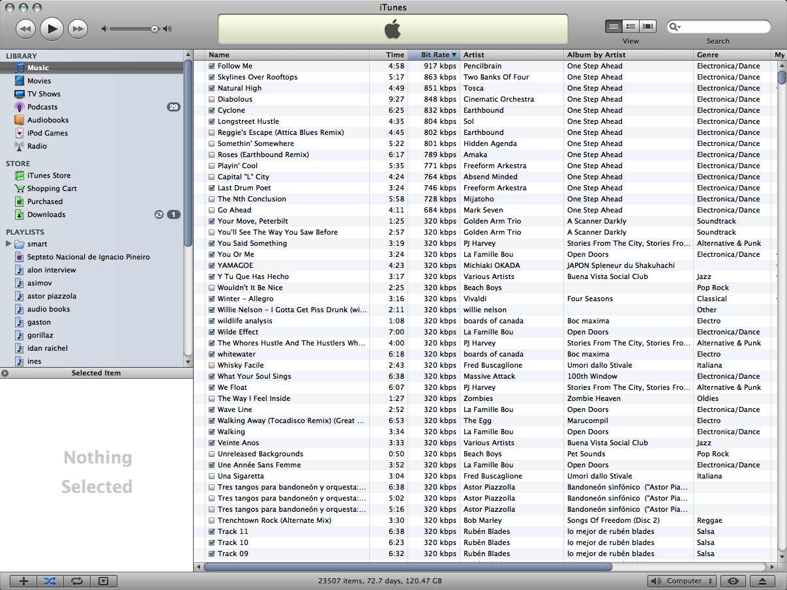Sort tracks by Time column
The width and height of the screenshot is (787, 590).
[x=389, y=55]
